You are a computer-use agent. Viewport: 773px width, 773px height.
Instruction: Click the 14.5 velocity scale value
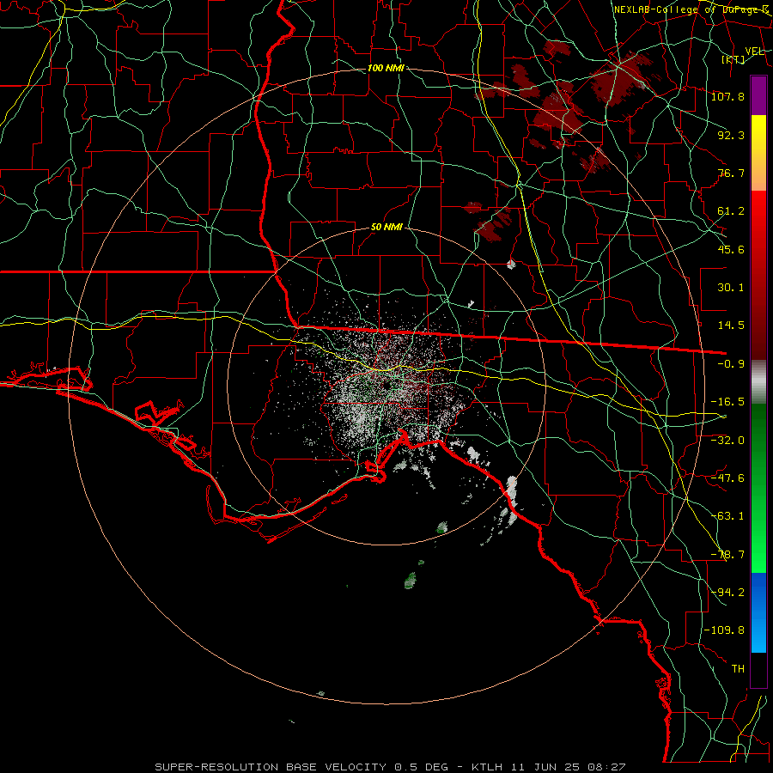point(731,326)
